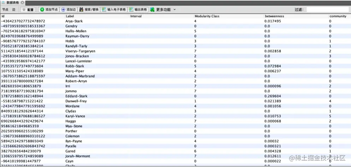Open 搜索/替换 search and replace
Screen dimensions: 351x167
[89, 10]
